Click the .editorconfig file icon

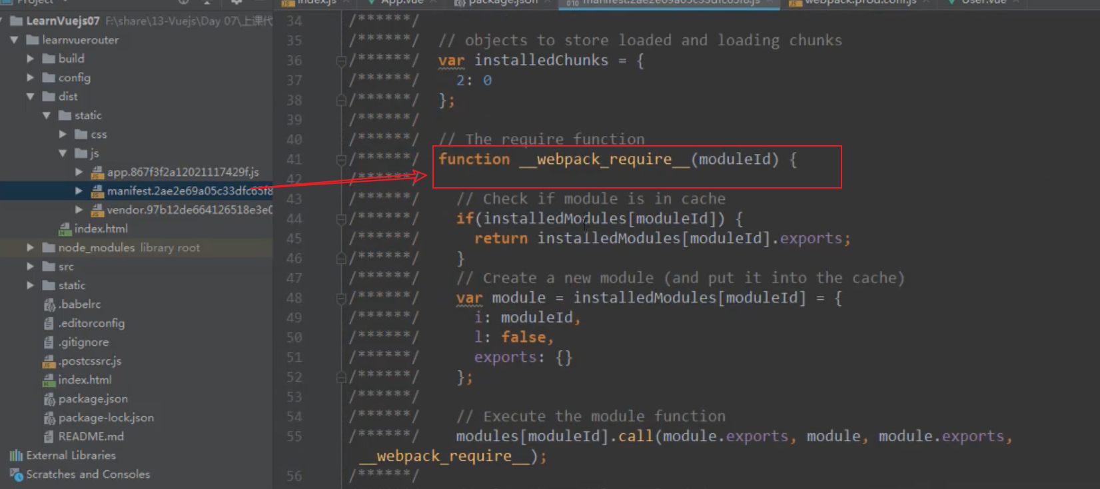coord(49,324)
